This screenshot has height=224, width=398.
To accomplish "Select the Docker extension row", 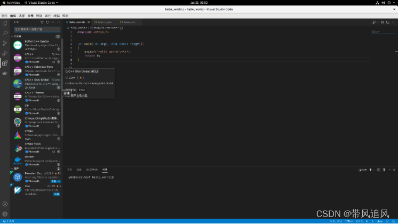I will 37,161.
